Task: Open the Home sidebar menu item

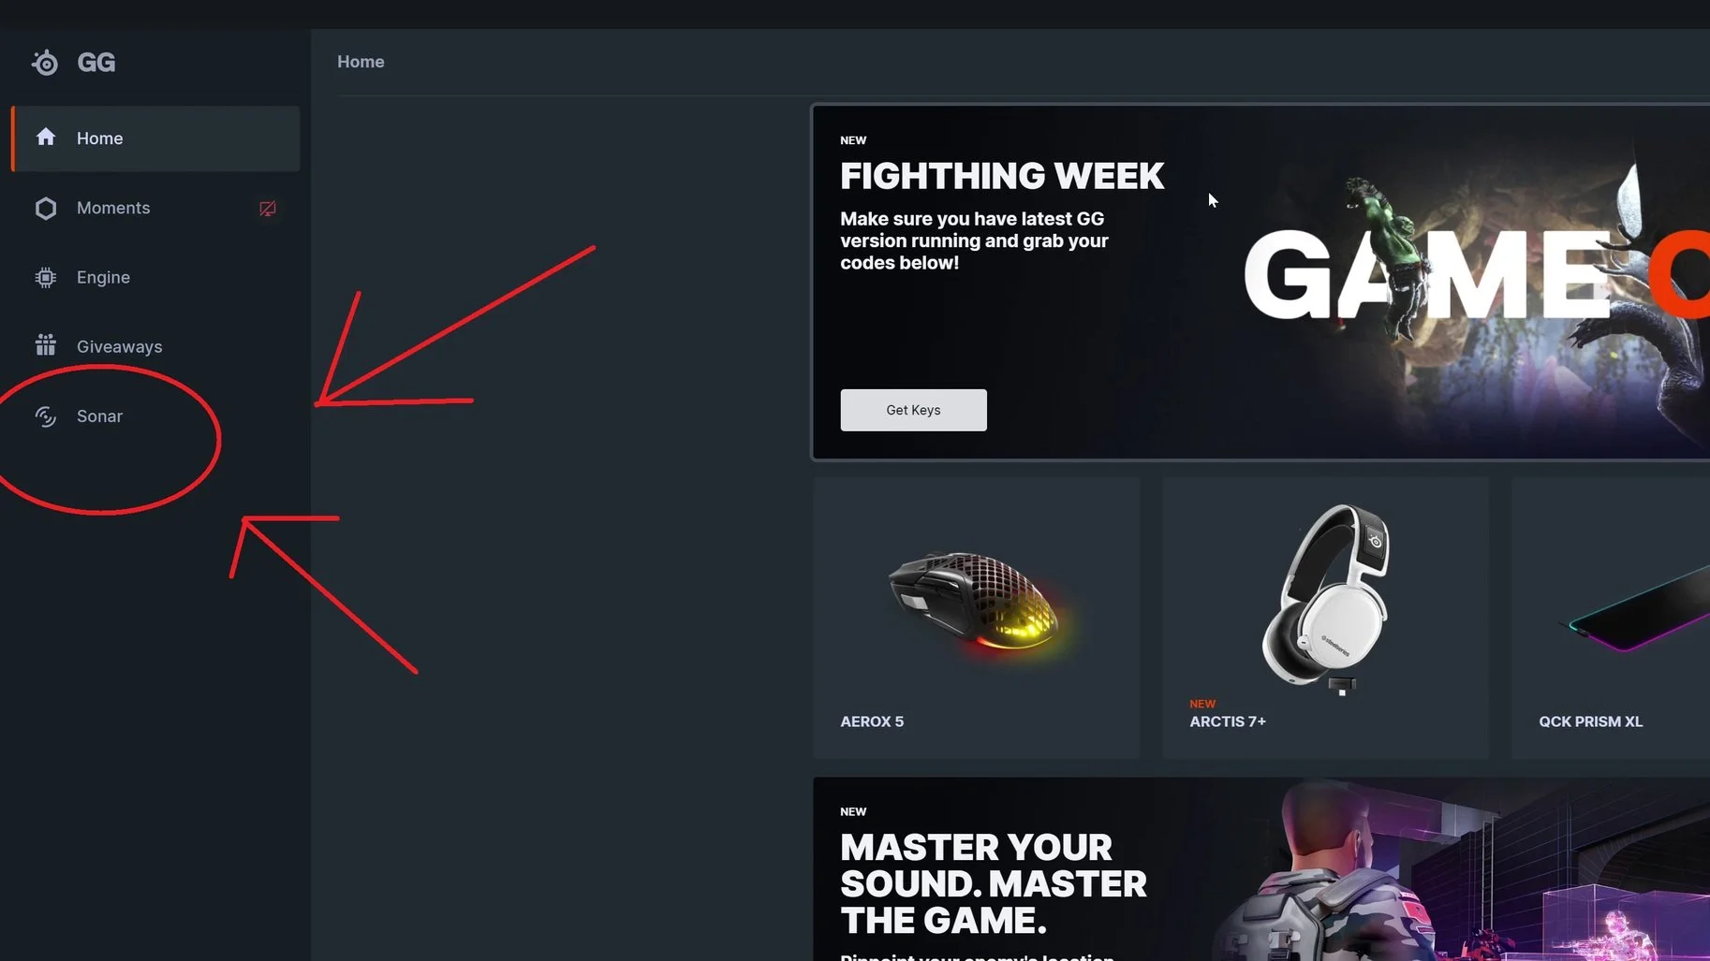Action: [x=155, y=138]
